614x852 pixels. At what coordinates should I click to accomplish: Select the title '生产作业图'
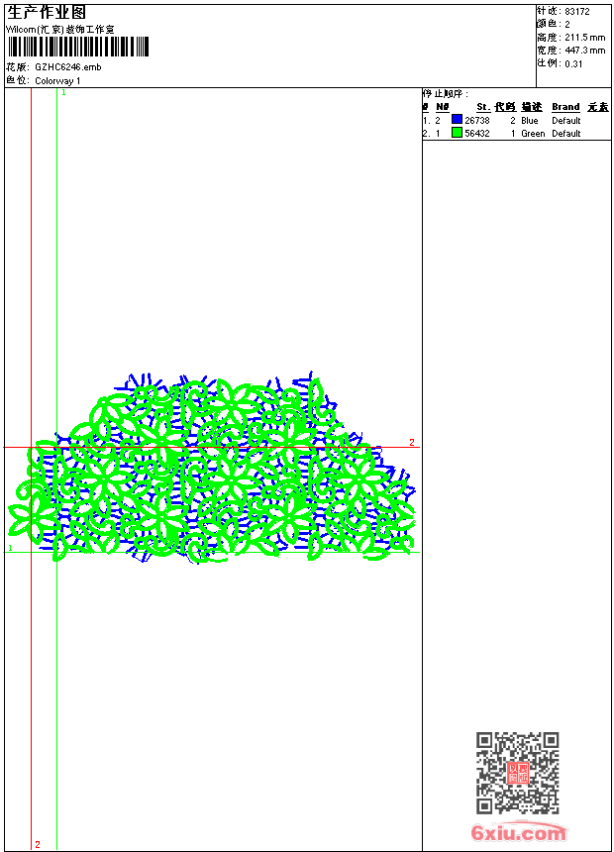[47, 13]
